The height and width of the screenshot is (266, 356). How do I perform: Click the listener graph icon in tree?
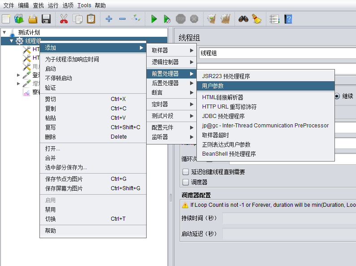coord(26,92)
